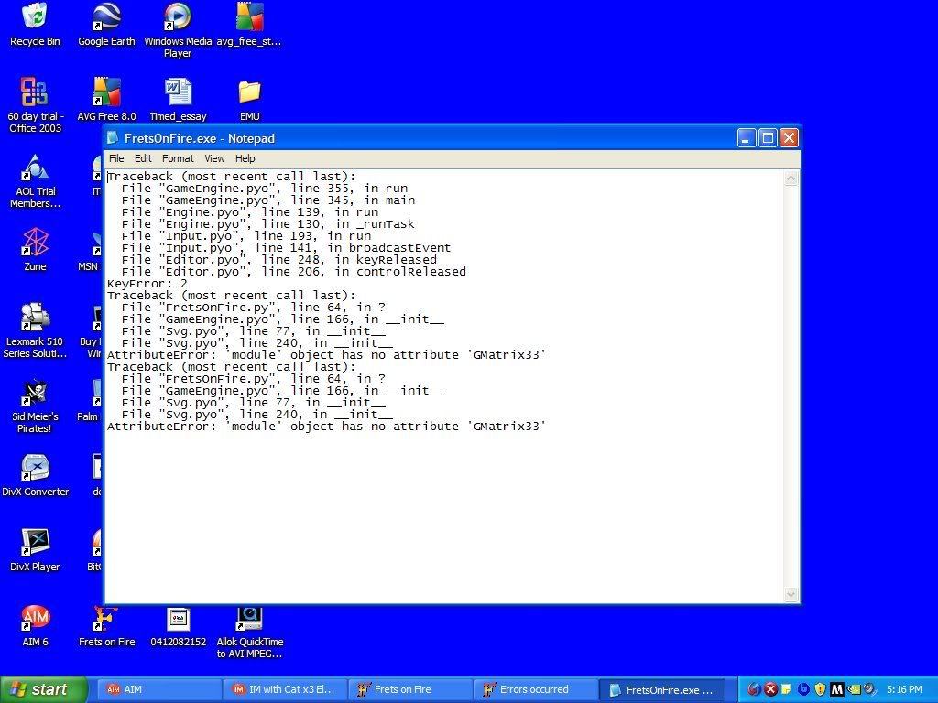This screenshot has height=703, width=938.
Task: Open the Recycle Bin desktop icon
Action: coord(35,24)
